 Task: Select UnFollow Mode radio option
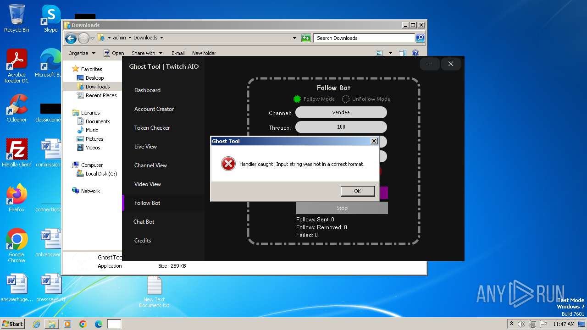coord(366,99)
